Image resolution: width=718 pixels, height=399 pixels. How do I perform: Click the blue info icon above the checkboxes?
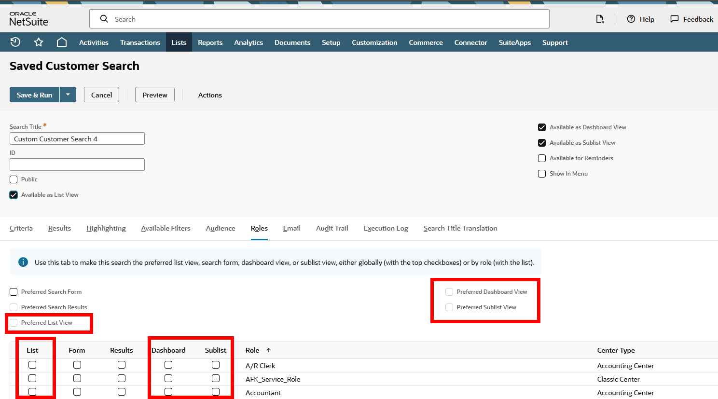point(23,262)
